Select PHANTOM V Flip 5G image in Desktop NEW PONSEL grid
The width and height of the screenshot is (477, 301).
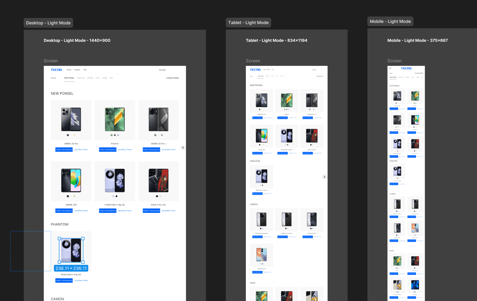[115, 181]
